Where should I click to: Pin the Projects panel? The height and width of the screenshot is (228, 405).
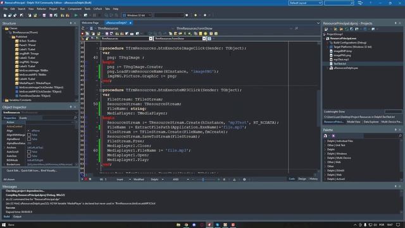pos(396,23)
